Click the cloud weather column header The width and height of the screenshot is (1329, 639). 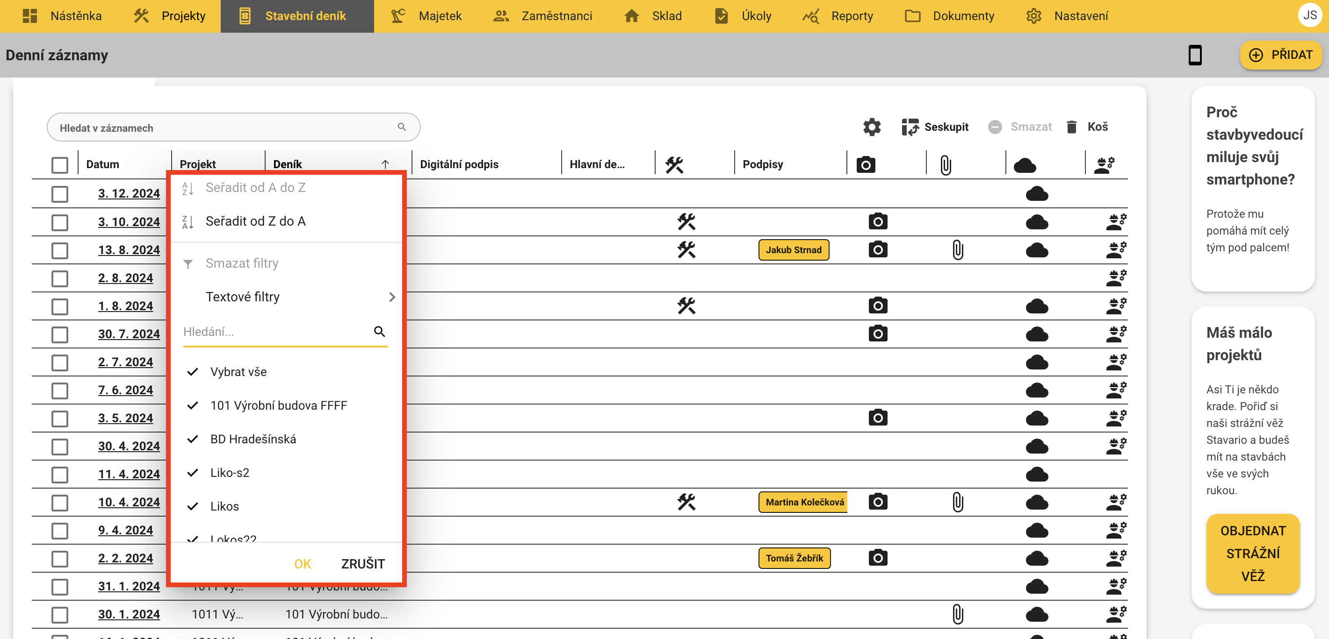pos(1025,165)
